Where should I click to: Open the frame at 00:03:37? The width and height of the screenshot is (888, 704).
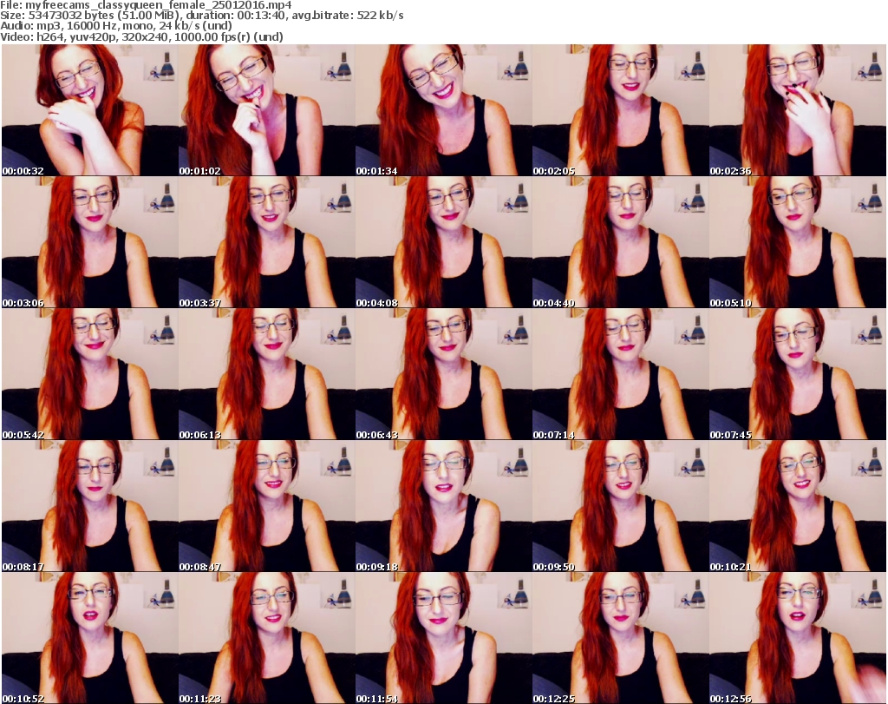[x=267, y=242]
